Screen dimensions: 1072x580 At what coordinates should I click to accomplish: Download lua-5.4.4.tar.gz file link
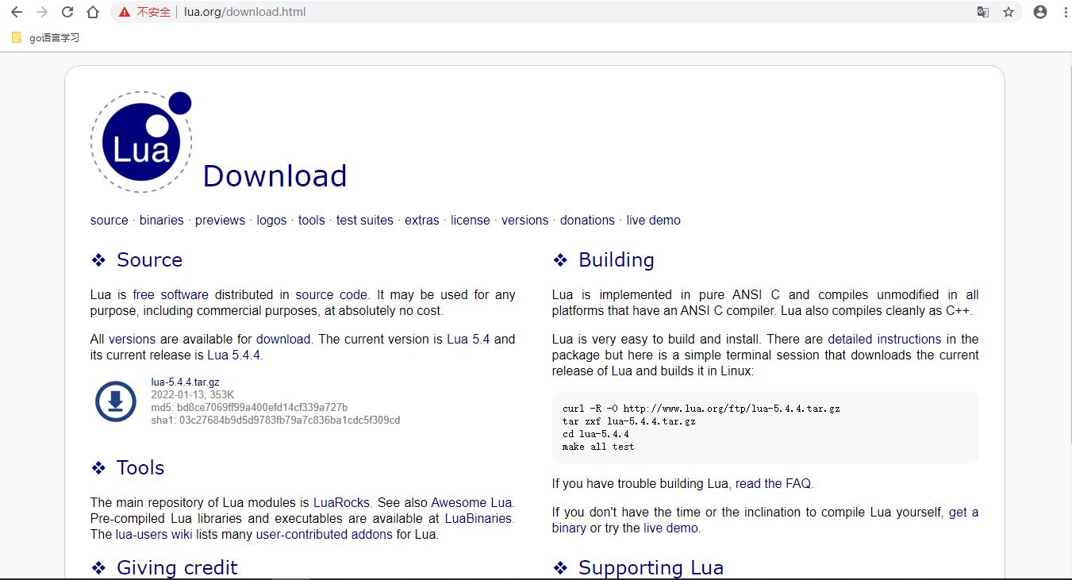pyautogui.click(x=185, y=382)
